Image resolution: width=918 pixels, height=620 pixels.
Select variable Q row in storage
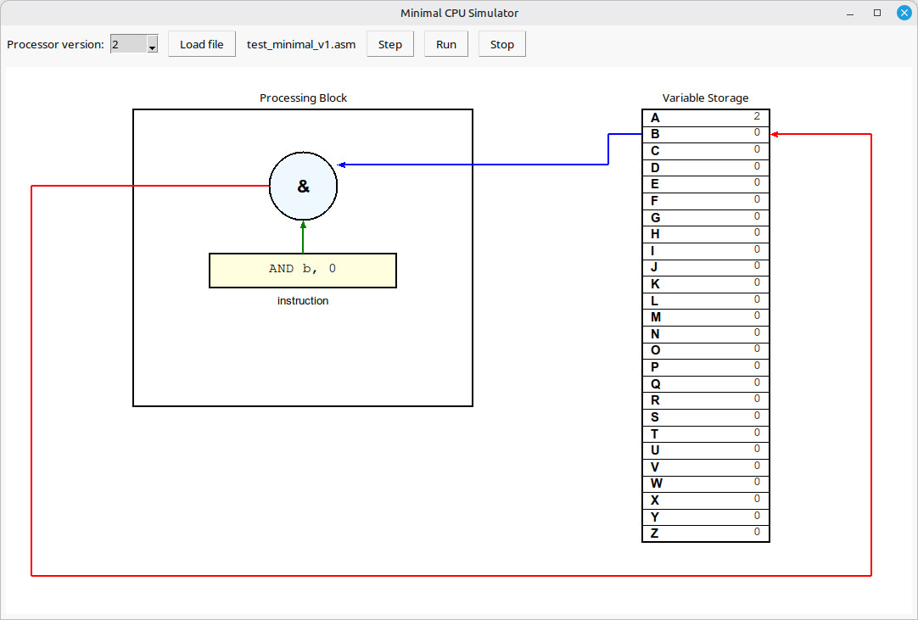(x=706, y=384)
